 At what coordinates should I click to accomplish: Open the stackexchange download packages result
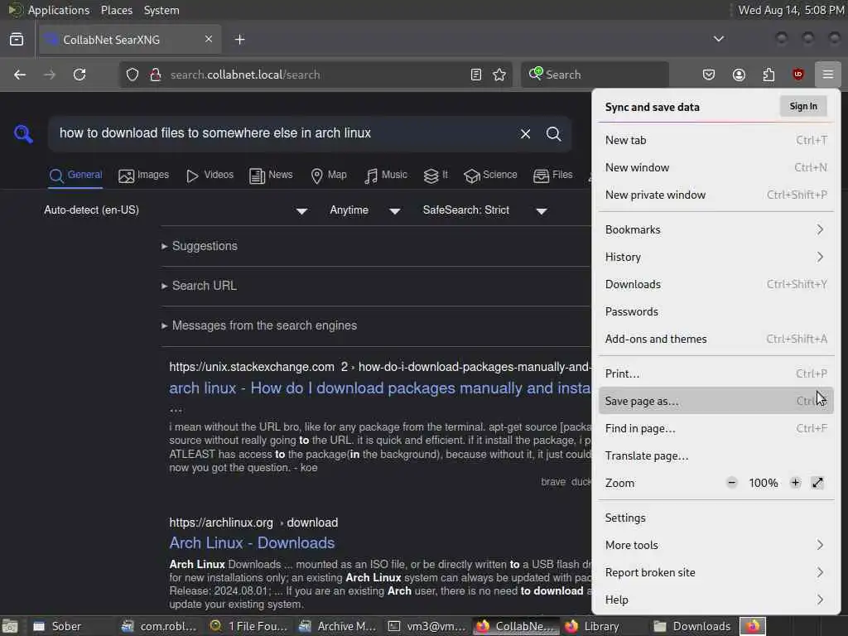pyautogui.click(x=379, y=388)
